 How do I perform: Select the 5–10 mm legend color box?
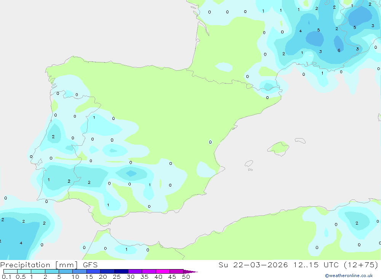point(66,271)
